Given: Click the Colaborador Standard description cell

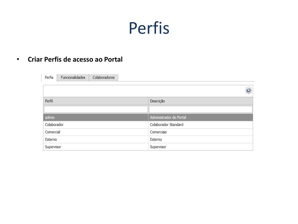Looking at the screenshot, I should [201, 125].
